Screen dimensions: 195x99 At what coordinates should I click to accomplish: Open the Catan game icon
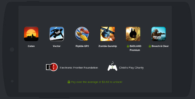[31, 34]
